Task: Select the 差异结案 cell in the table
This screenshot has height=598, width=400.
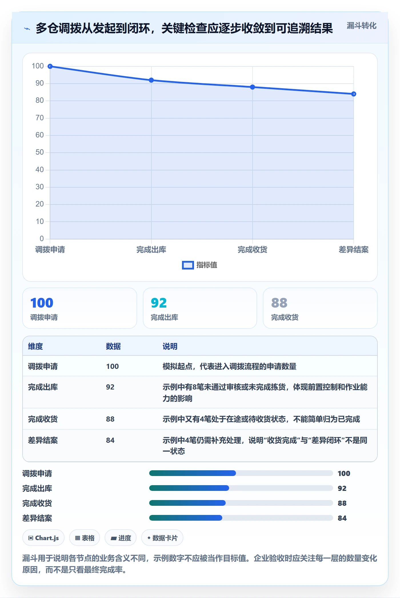Action: 43,440
